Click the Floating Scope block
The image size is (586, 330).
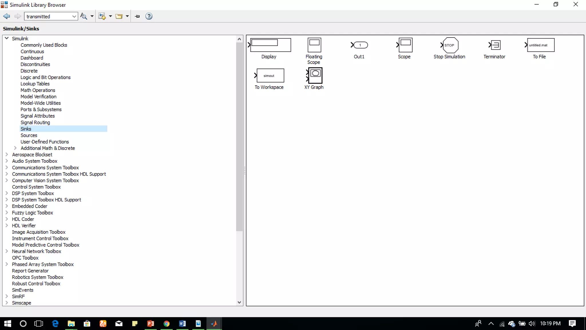[x=314, y=45]
